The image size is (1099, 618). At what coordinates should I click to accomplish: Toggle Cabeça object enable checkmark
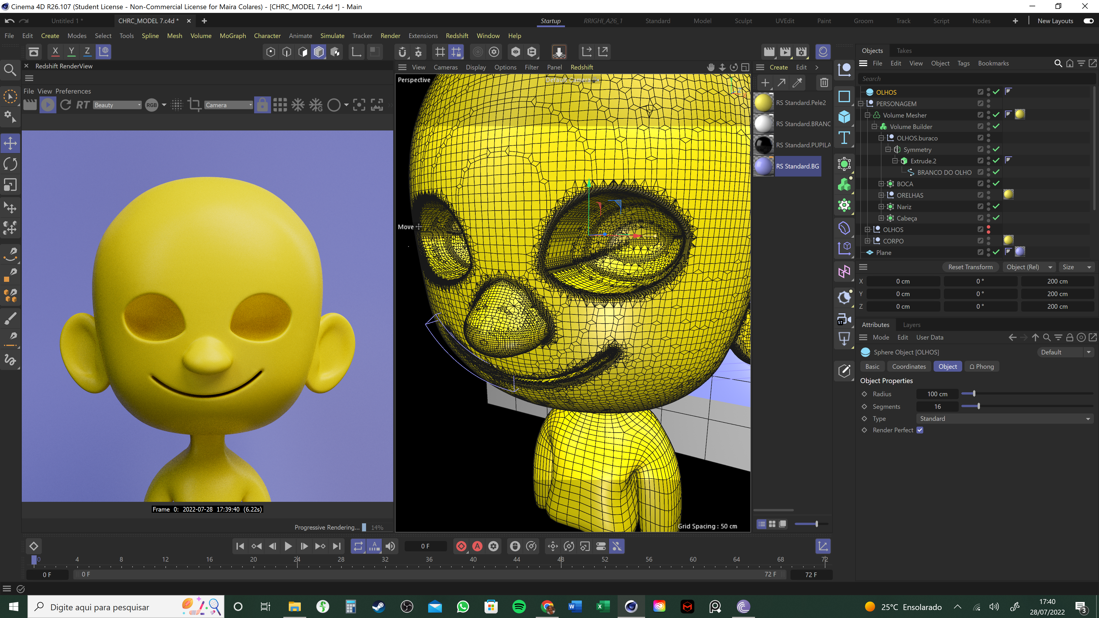[x=996, y=218]
